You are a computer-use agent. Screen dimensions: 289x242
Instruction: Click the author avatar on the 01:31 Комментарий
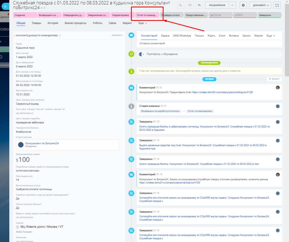click(x=278, y=88)
